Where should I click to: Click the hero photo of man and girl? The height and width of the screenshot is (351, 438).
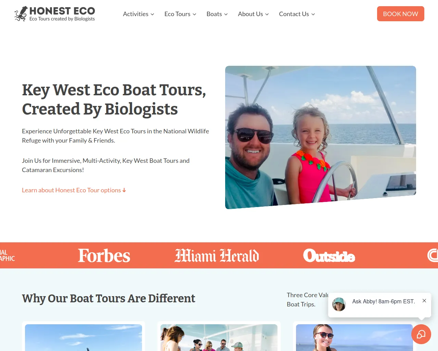tap(321, 137)
